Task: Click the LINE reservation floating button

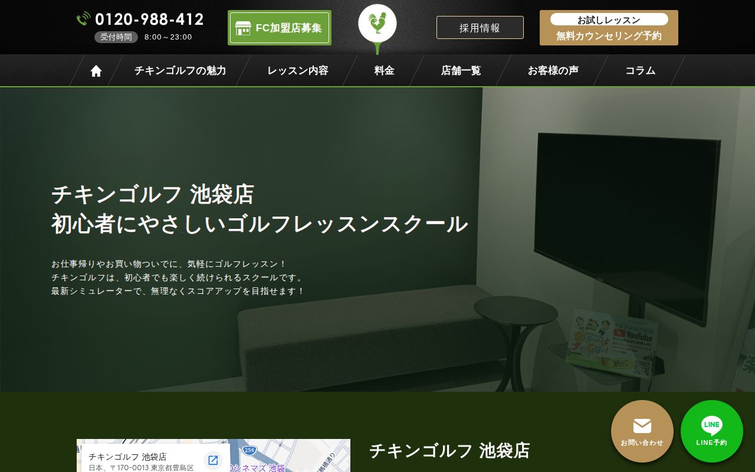Action: (x=712, y=431)
